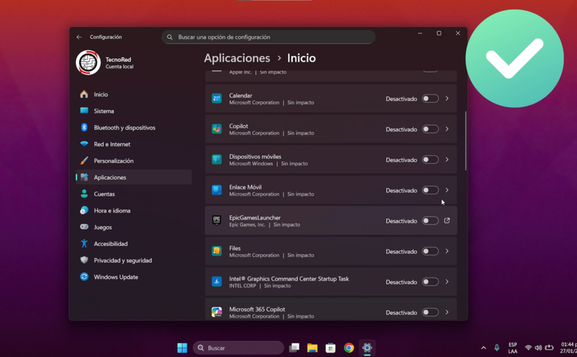This screenshot has height=357, width=577.
Task: Turn on Files startup toggle
Action: click(x=430, y=251)
